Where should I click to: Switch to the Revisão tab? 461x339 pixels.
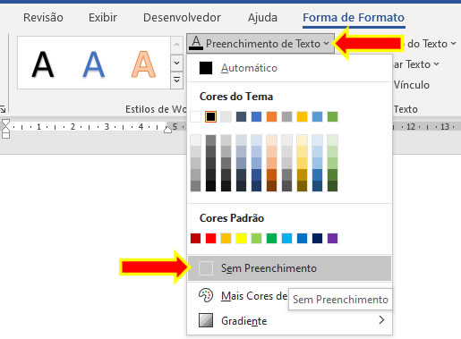(43, 18)
